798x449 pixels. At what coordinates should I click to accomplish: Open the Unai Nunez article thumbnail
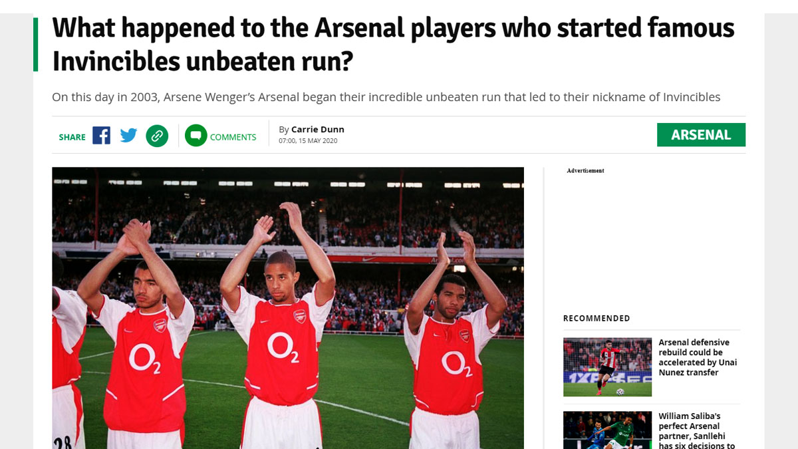[x=607, y=367]
